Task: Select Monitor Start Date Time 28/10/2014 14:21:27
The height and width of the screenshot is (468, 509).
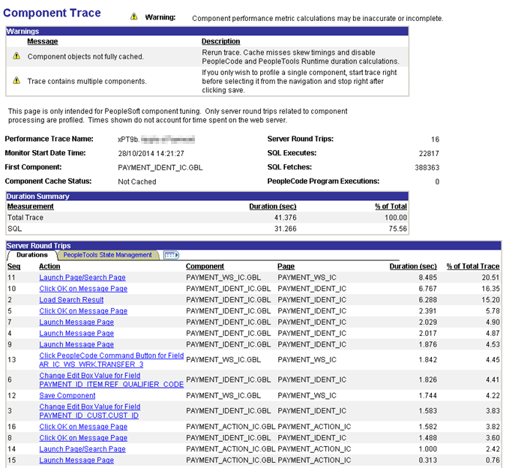Action: coord(151,154)
